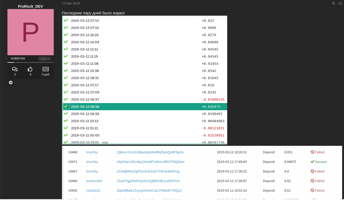The height and width of the screenshot is (200, 344).
Task: Click the messages count speech bubble icon
Action: coord(15,69)
